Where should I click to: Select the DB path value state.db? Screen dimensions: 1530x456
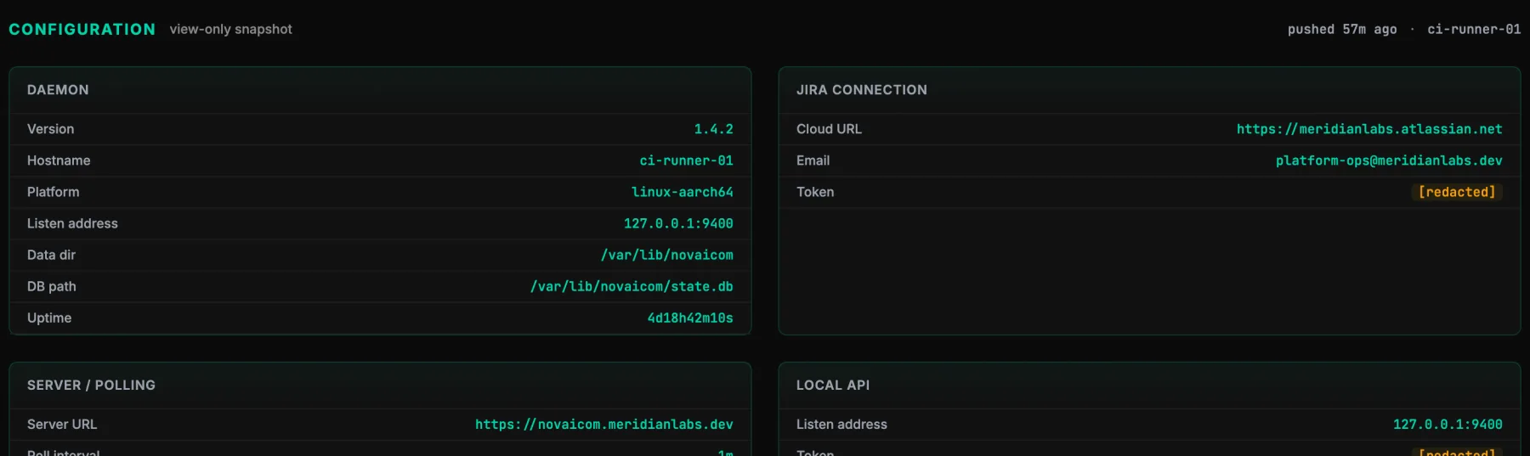pyautogui.click(x=632, y=286)
